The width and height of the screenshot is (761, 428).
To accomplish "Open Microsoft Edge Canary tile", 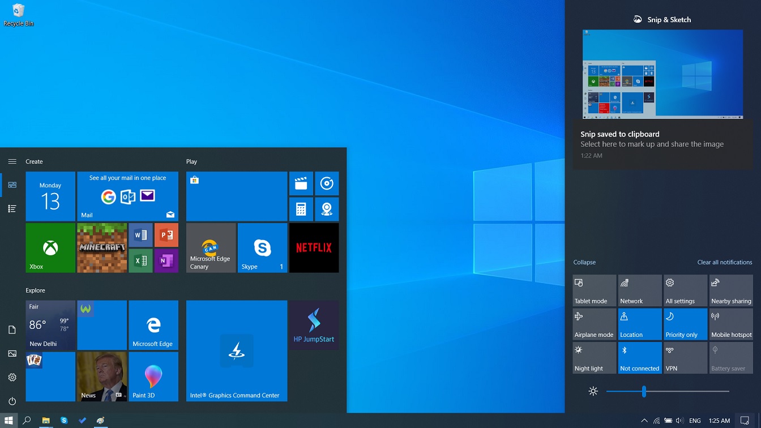I will pos(211,247).
